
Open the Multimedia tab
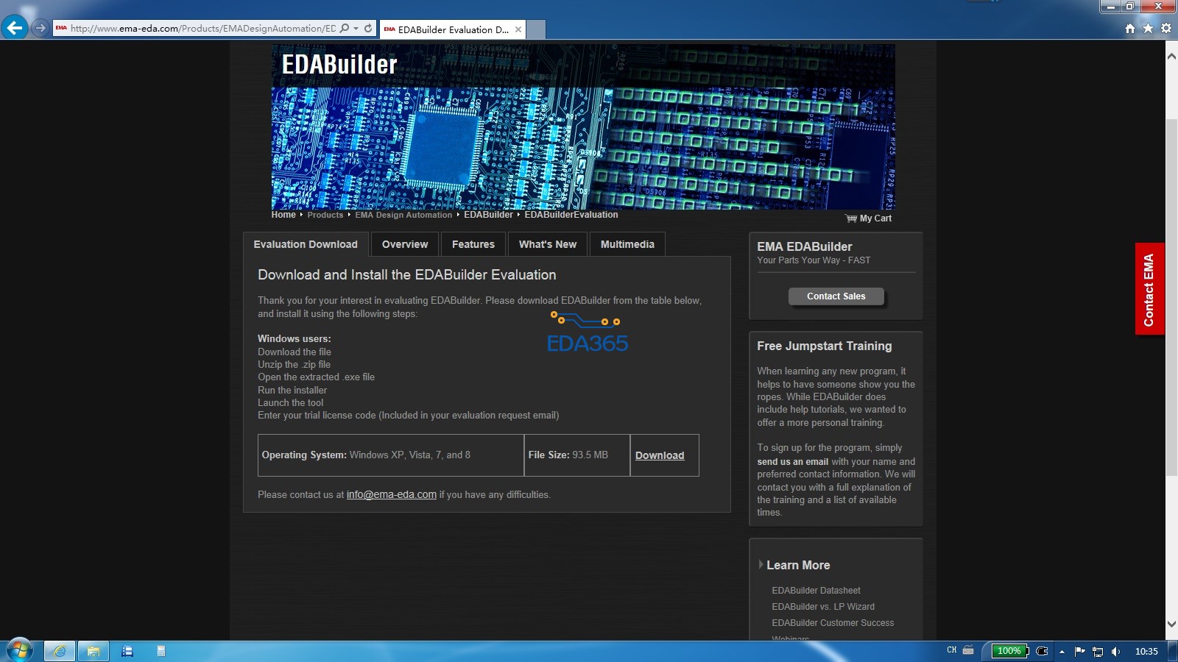[627, 244]
